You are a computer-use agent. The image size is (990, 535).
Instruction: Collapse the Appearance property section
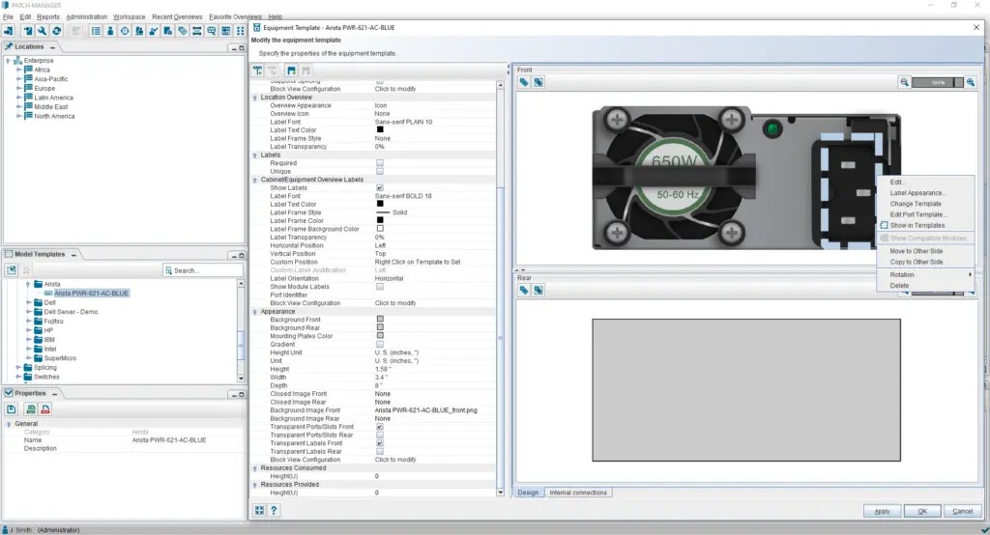tap(255, 312)
